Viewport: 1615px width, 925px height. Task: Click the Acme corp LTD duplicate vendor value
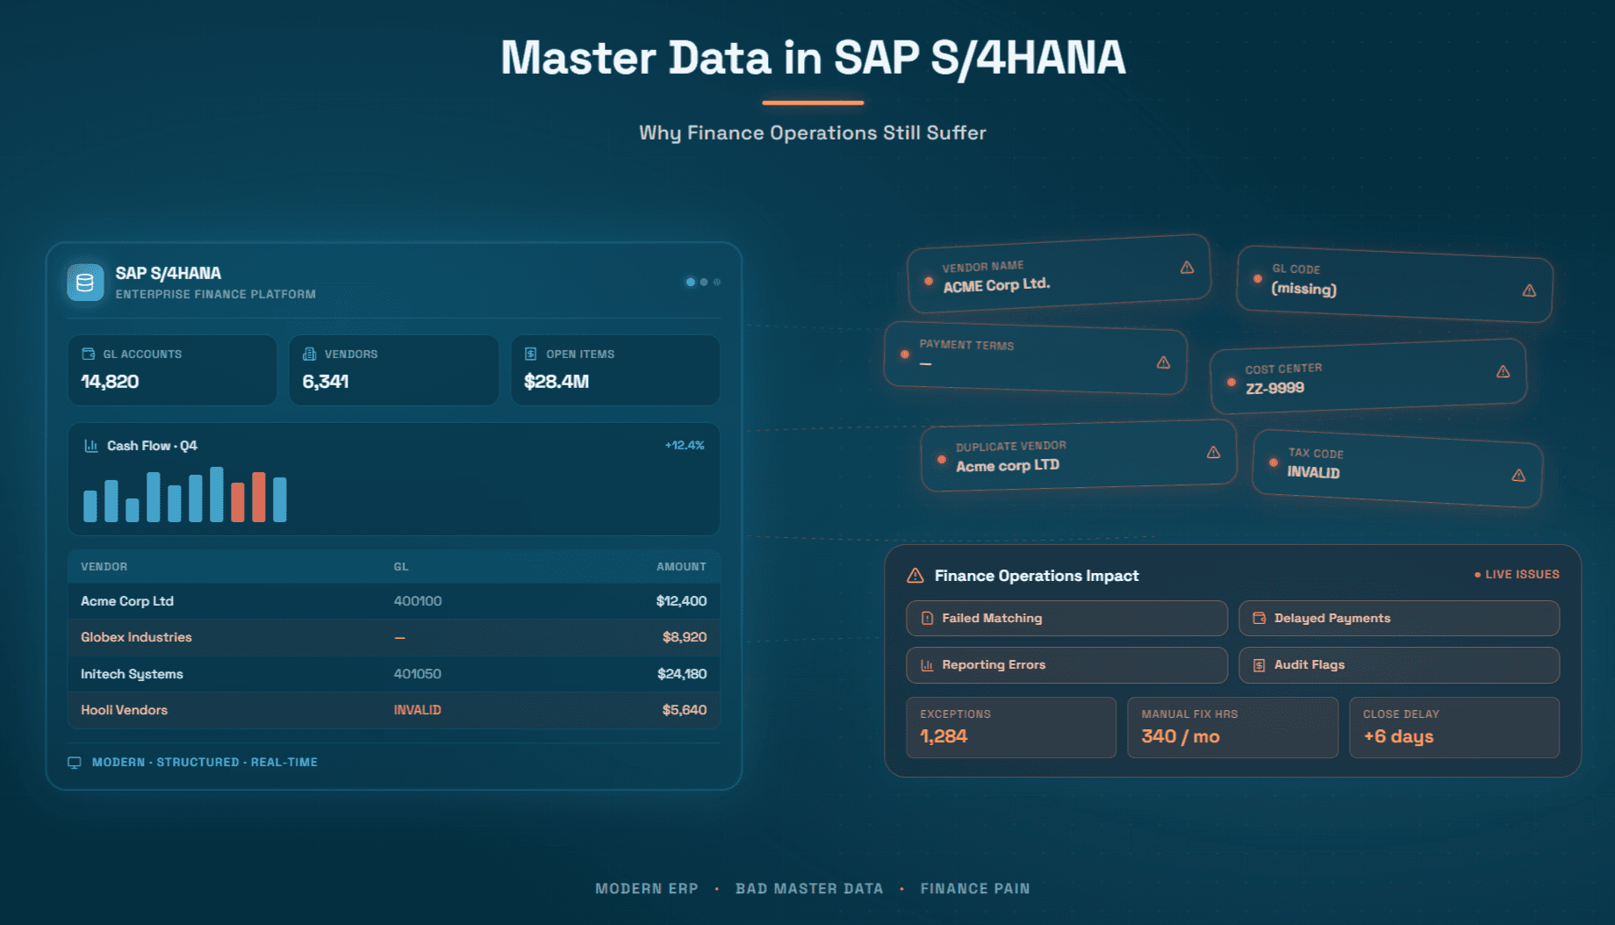click(1008, 465)
